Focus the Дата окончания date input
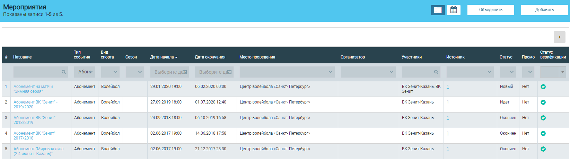 coord(214,72)
